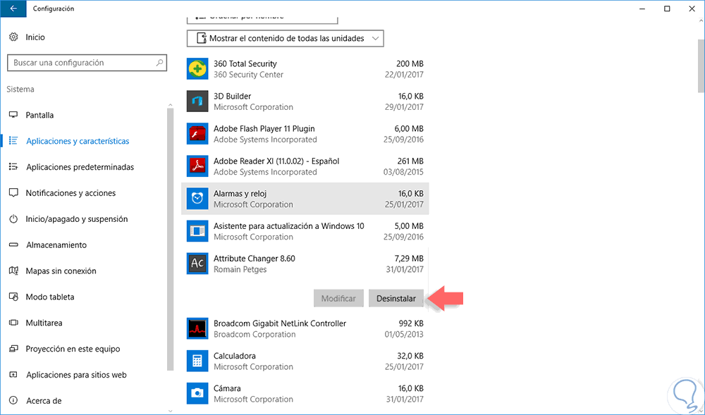Click the Cámara app icon
This screenshot has width=705, height=415.
[x=197, y=393]
